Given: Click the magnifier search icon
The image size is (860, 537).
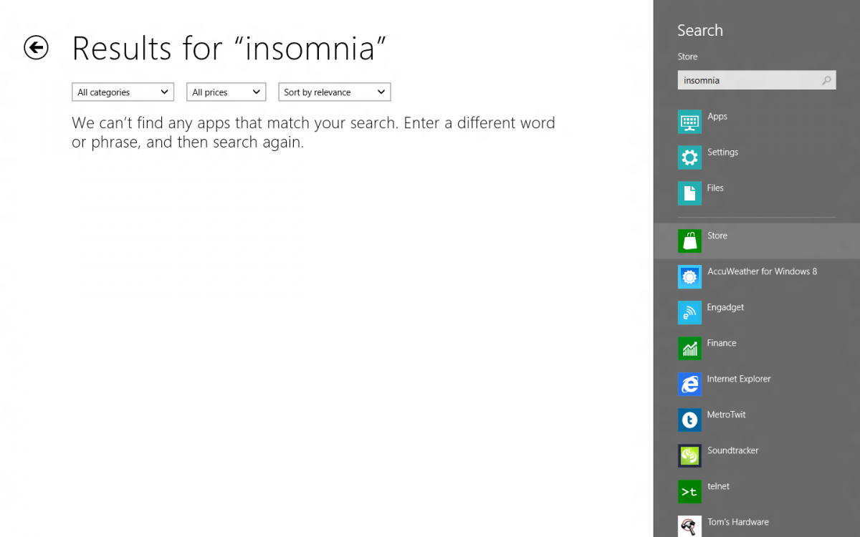Looking at the screenshot, I should coord(827,80).
